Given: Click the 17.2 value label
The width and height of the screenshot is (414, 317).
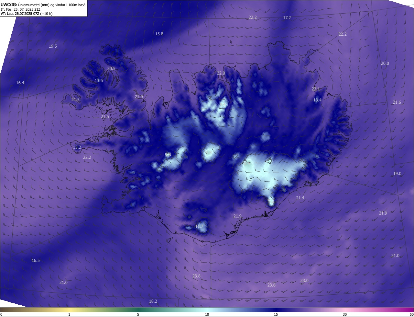Looking at the screenshot, I should pos(287,18).
